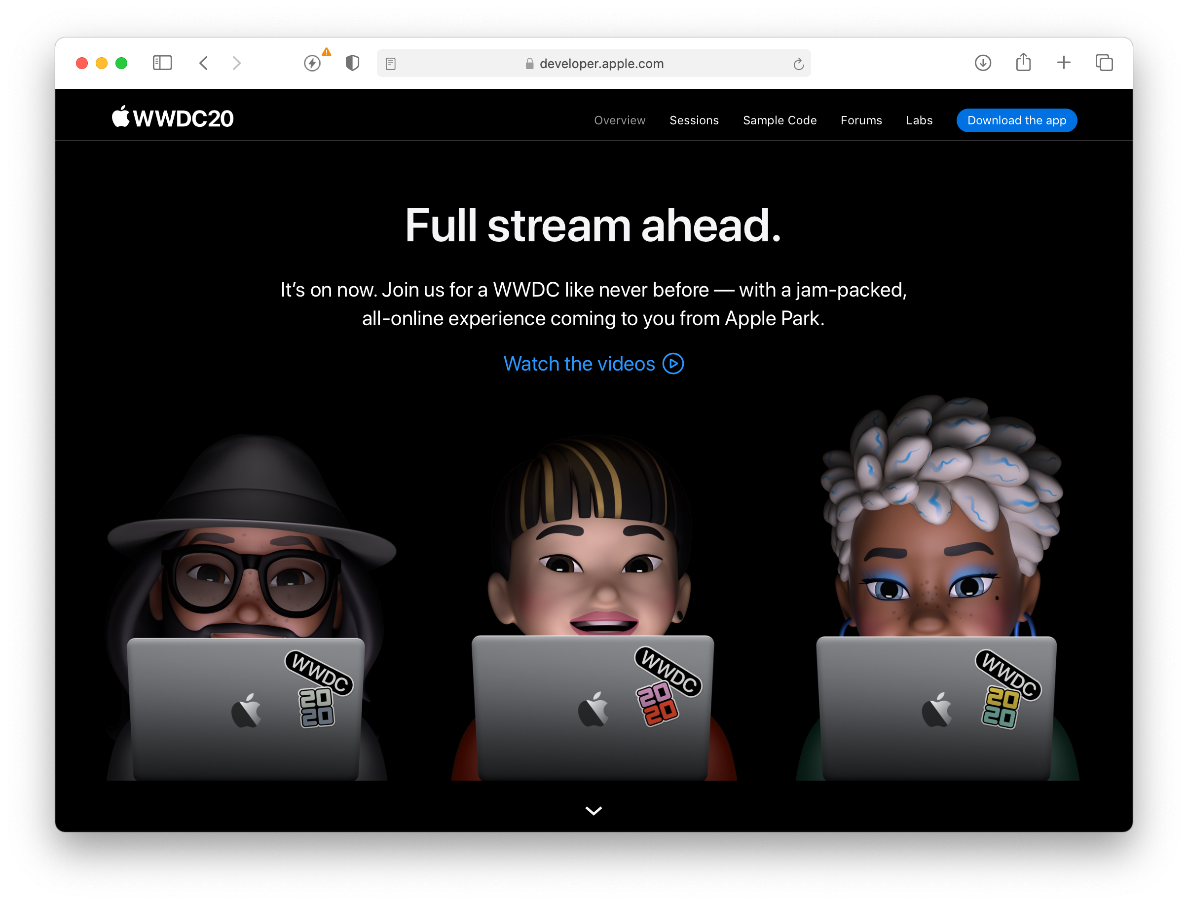Go back to previous page
Screen dimensions: 1188x905
[x=204, y=63]
